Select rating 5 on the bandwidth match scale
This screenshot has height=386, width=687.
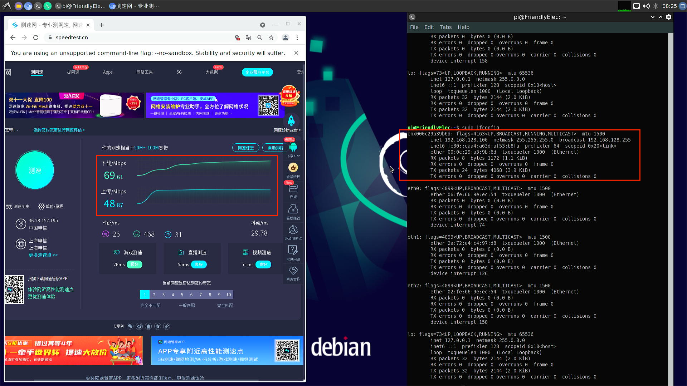182,295
